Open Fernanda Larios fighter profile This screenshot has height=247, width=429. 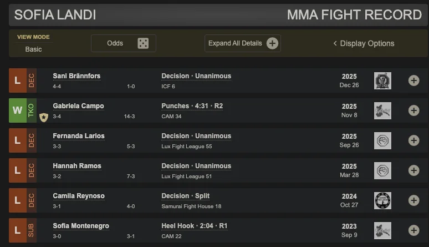[79, 136]
